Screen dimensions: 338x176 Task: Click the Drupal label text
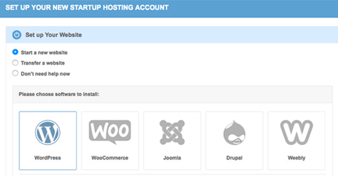point(234,158)
